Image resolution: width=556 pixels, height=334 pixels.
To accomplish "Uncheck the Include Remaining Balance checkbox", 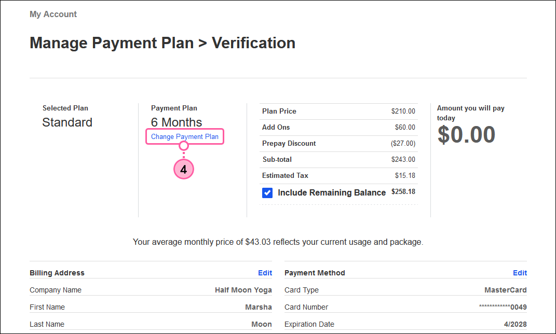I will coord(267,193).
